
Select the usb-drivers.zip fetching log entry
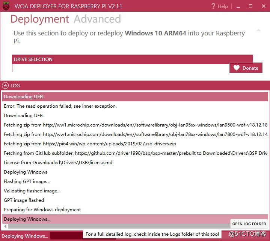[x=135, y=143]
